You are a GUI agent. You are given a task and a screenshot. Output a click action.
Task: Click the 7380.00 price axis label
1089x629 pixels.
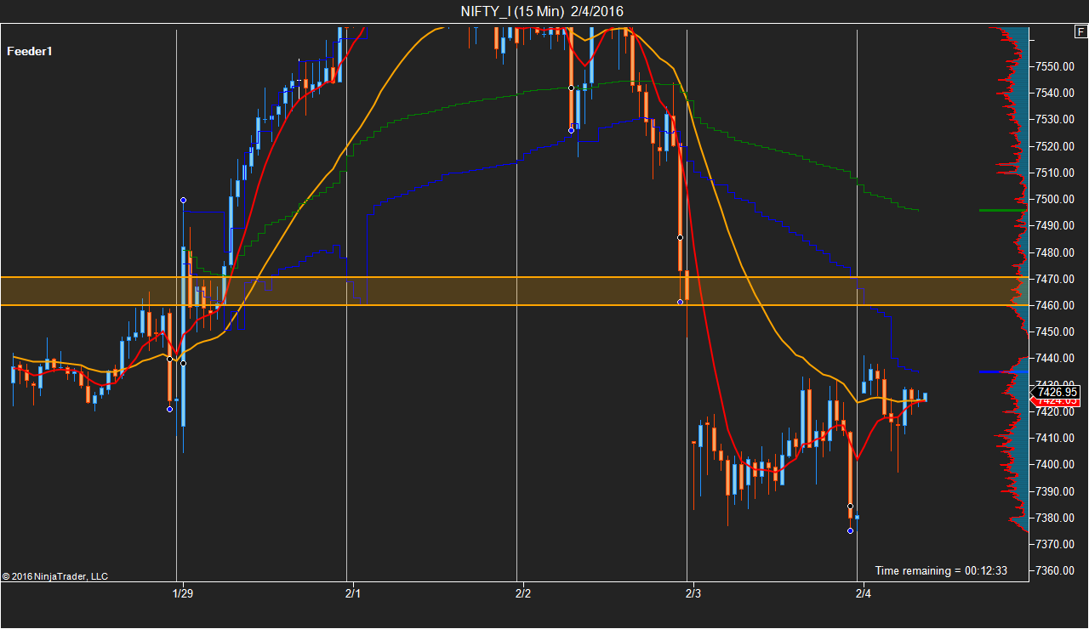coord(1056,518)
